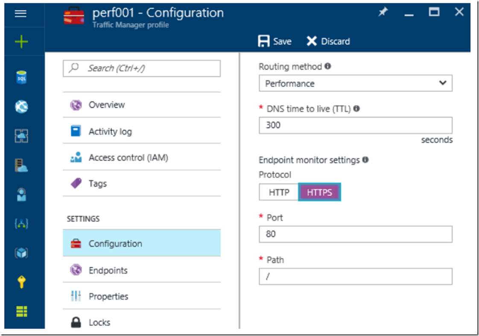Open the Routing method Performance dropdown
Image resolution: width=479 pixels, height=336 pixels.
[x=356, y=83]
